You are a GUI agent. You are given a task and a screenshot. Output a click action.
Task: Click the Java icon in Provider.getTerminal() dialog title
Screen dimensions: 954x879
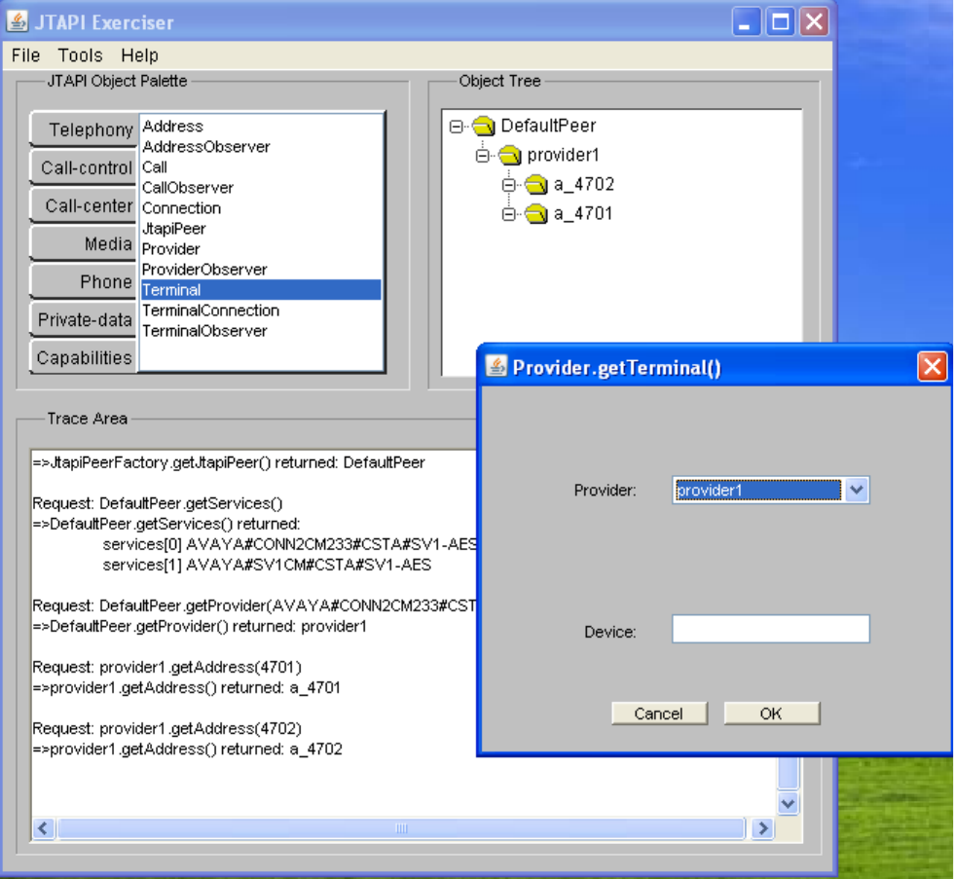[496, 366]
